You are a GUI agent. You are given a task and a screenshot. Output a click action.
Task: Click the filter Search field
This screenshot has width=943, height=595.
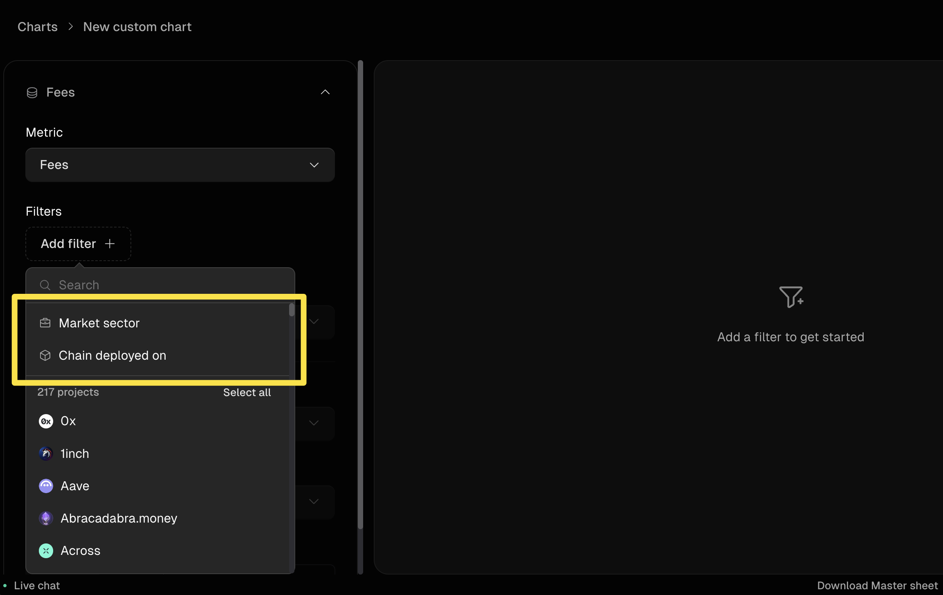164,285
